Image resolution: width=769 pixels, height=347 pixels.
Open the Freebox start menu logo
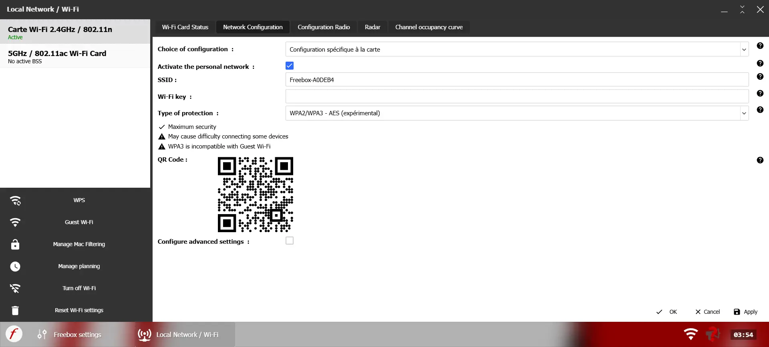click(14, 334)
